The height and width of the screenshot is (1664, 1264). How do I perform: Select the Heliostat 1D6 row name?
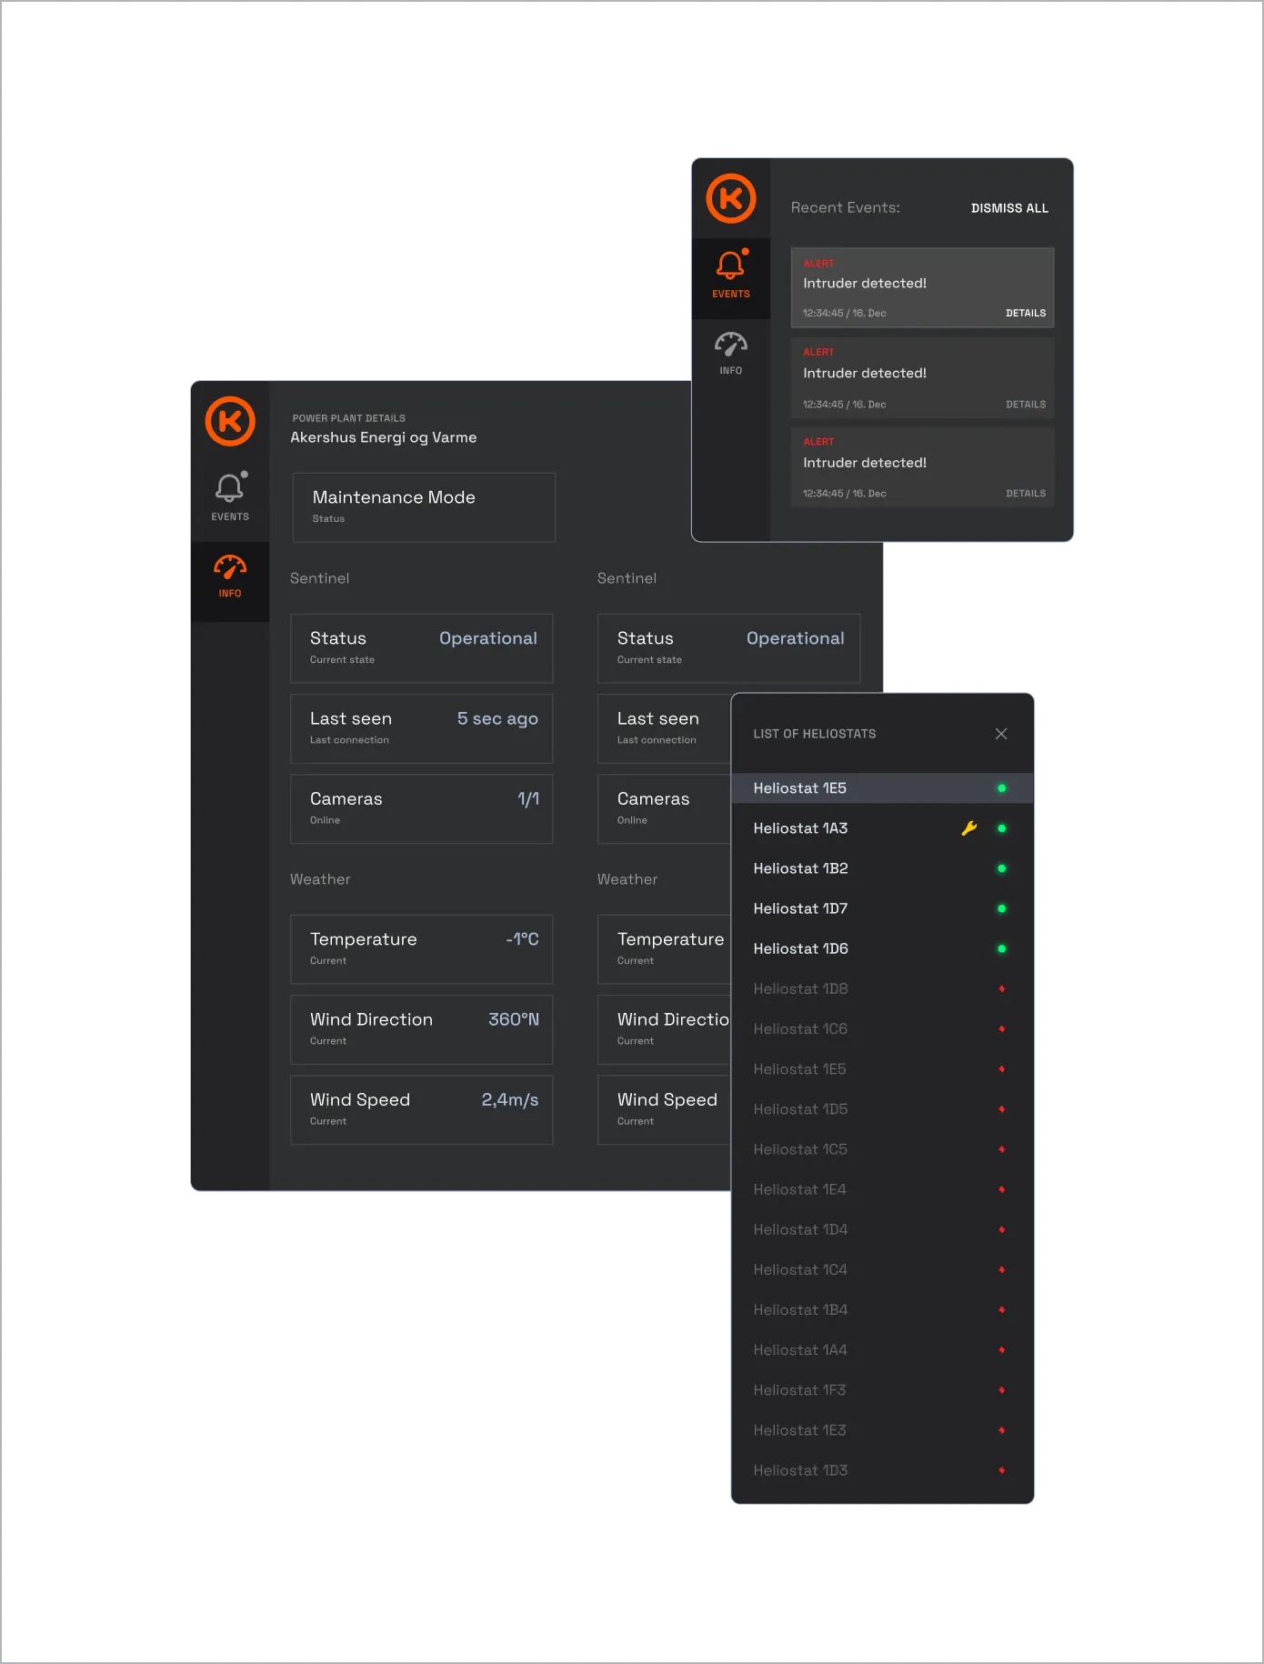click(800, 948)
